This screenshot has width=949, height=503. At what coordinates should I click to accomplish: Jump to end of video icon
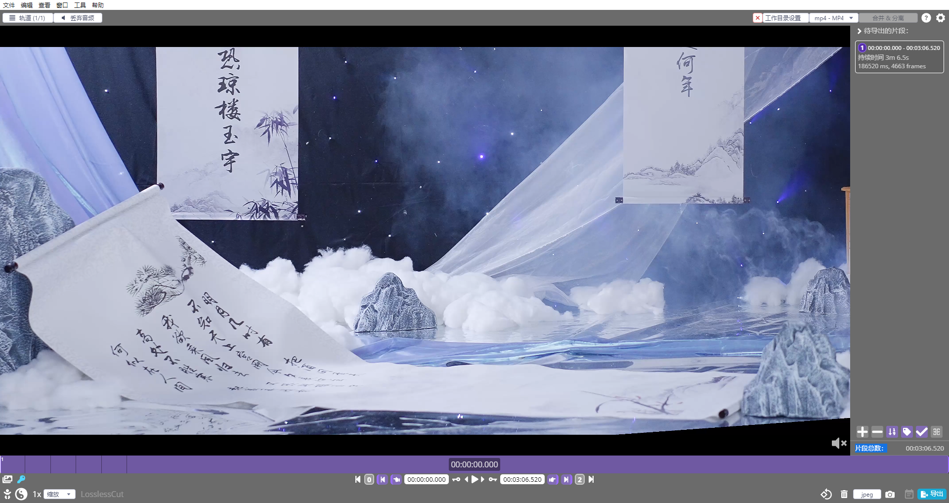point(591,479)
